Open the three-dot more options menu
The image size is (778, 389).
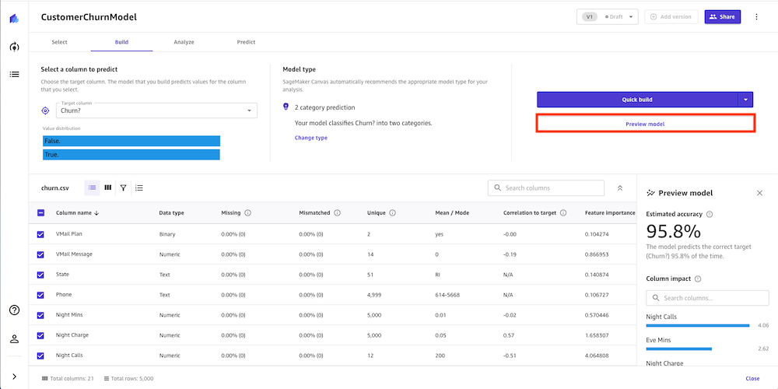point(756,17)
